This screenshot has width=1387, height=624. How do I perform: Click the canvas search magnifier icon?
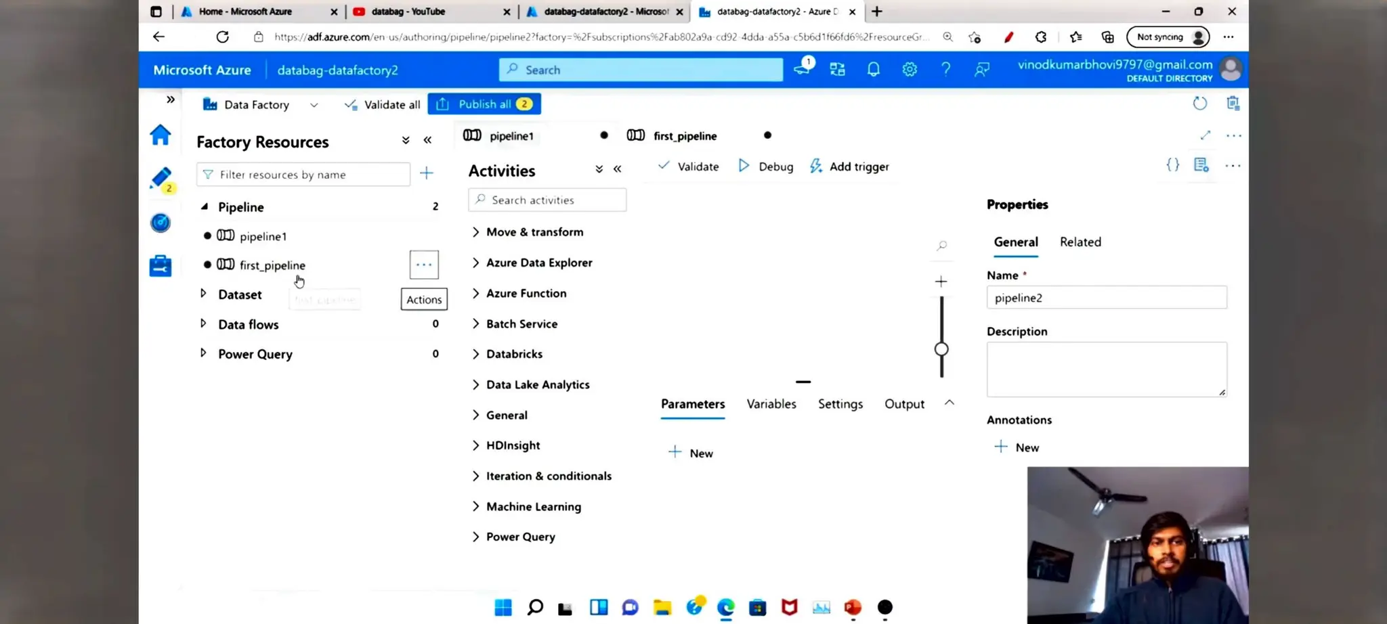click(x=941, y=246)
